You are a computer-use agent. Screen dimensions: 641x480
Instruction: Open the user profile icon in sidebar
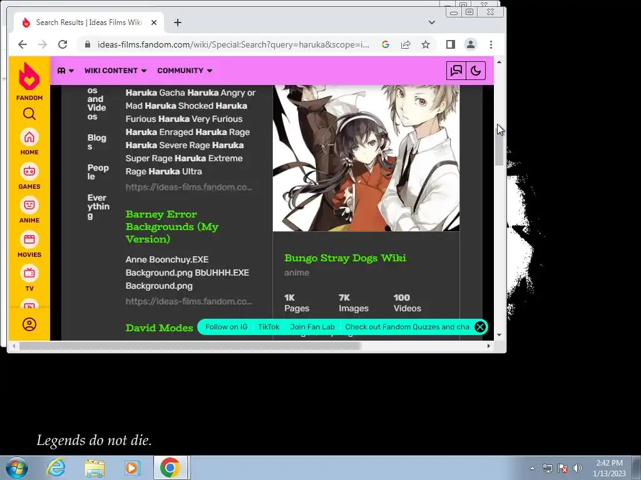click(x=29, y=324)
